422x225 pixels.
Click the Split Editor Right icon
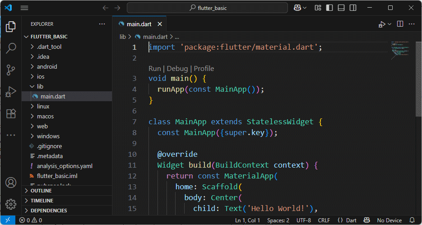pyautogui.click(x=399, y=24)
